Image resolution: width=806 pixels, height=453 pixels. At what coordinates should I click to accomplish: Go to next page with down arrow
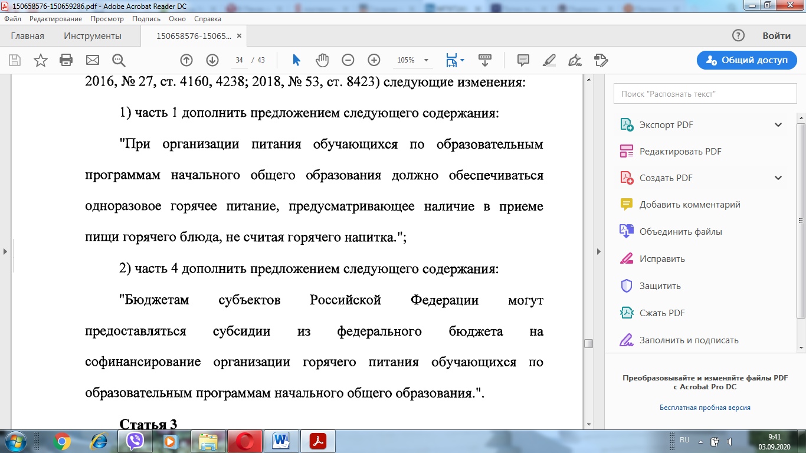[x=212, y=60]
